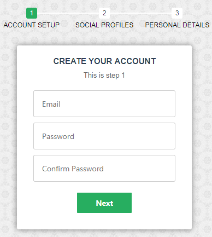Click the CREATE YOUR ACCOUNT heading
The image size is (212, 237).
(x=104, y=61)
